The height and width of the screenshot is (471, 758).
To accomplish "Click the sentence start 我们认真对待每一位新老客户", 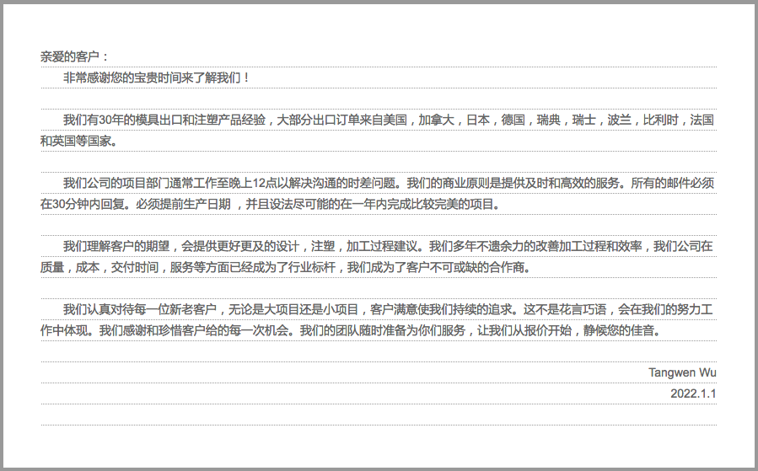I will pyautogui.click(x=140, y=310).
